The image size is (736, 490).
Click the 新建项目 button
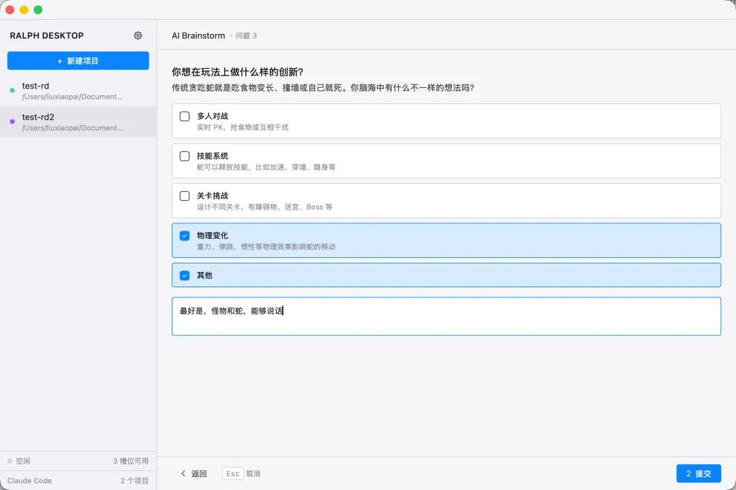pos(78,61)
